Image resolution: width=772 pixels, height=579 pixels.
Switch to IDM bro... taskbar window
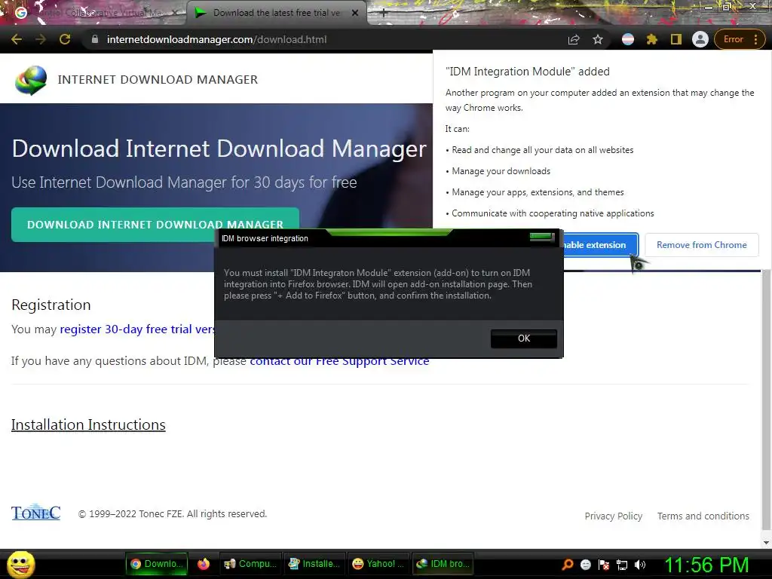click(x=443, y=564)
